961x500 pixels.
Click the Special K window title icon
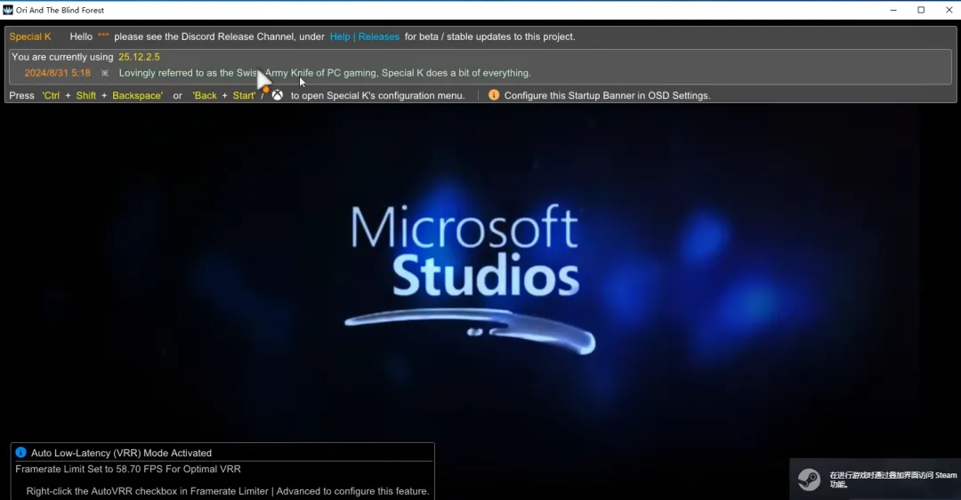[x=8, y=10]
